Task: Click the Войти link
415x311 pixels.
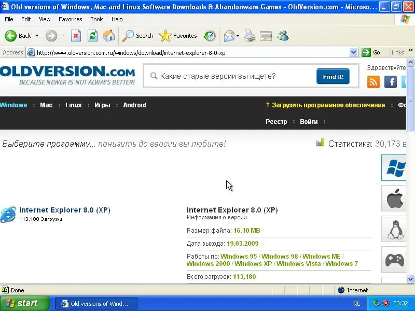Action: (309, 122)
